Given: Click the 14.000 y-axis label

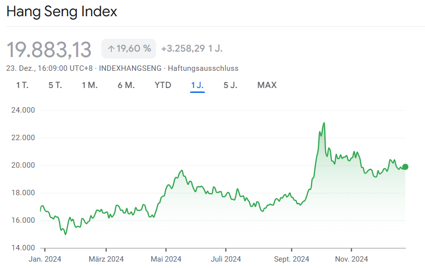Looking at the screenshot, I should (x=23, y=248).
